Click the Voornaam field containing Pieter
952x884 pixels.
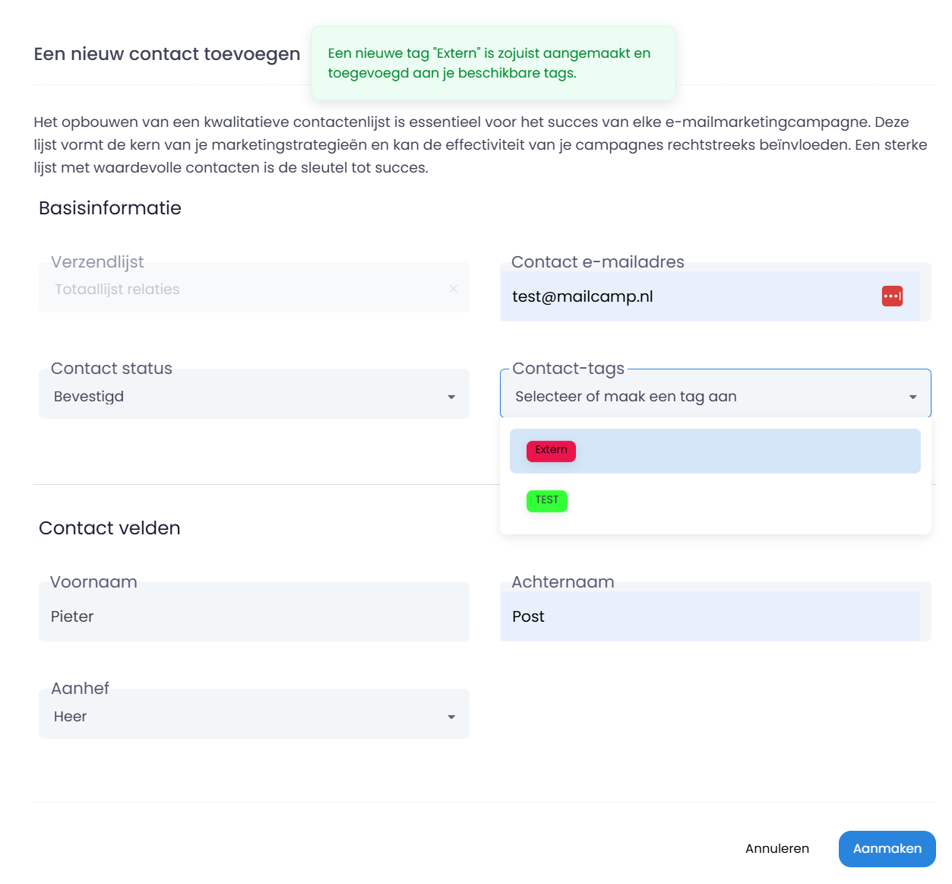click(253, 616)
